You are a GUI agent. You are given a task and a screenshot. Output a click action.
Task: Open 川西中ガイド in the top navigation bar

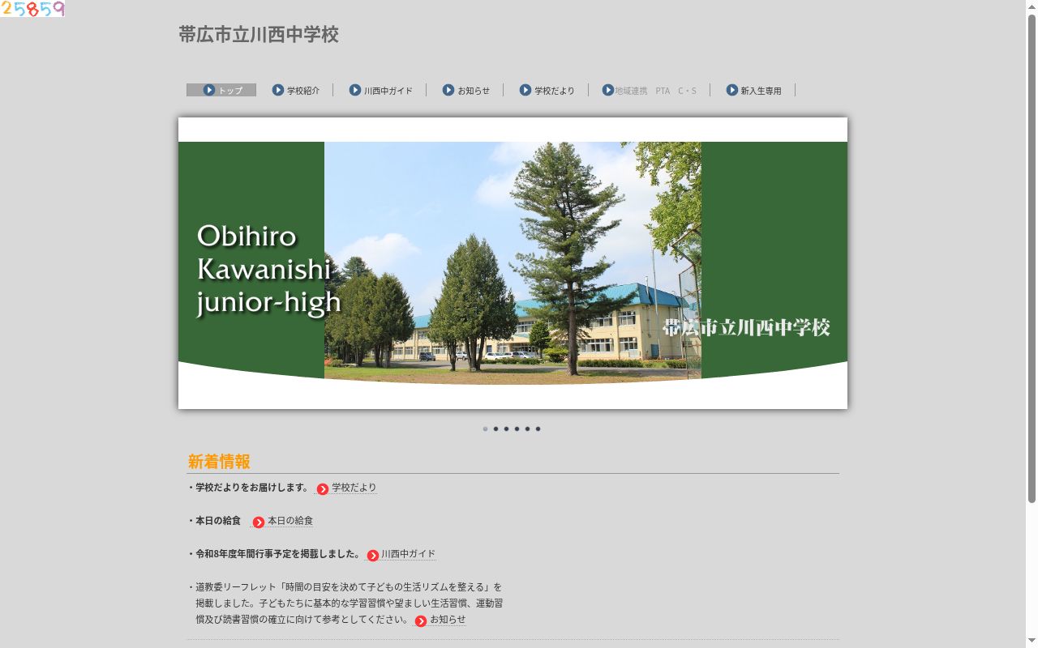click(x=380, y=90)
